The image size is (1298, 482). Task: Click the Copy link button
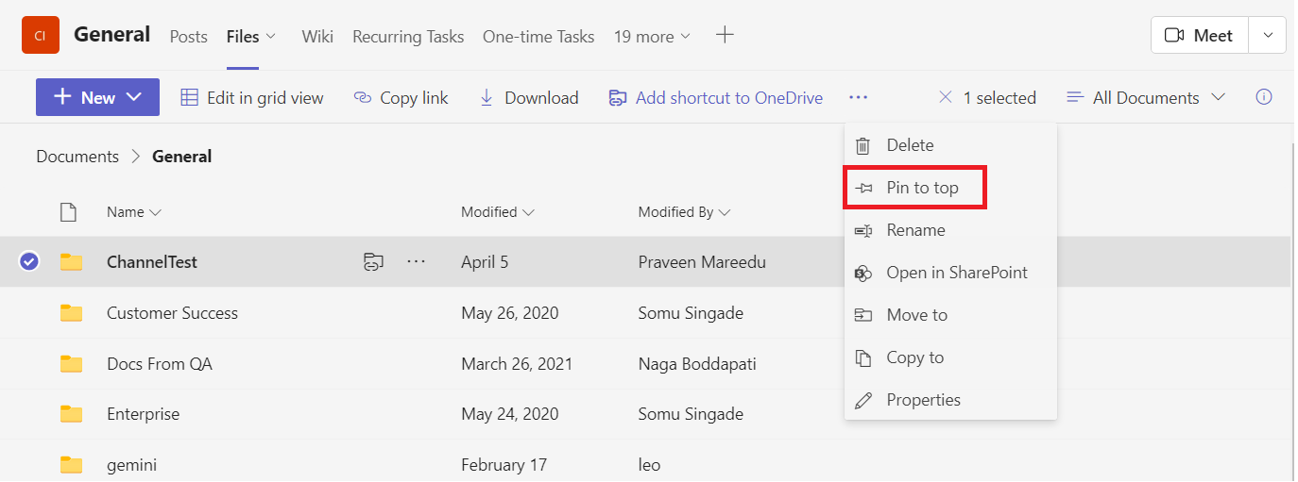point(401,97)
